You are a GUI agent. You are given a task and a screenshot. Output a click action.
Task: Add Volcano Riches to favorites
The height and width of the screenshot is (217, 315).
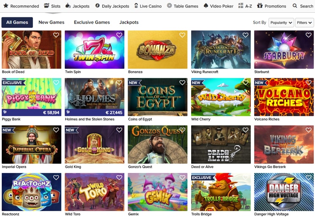[308, 82]
